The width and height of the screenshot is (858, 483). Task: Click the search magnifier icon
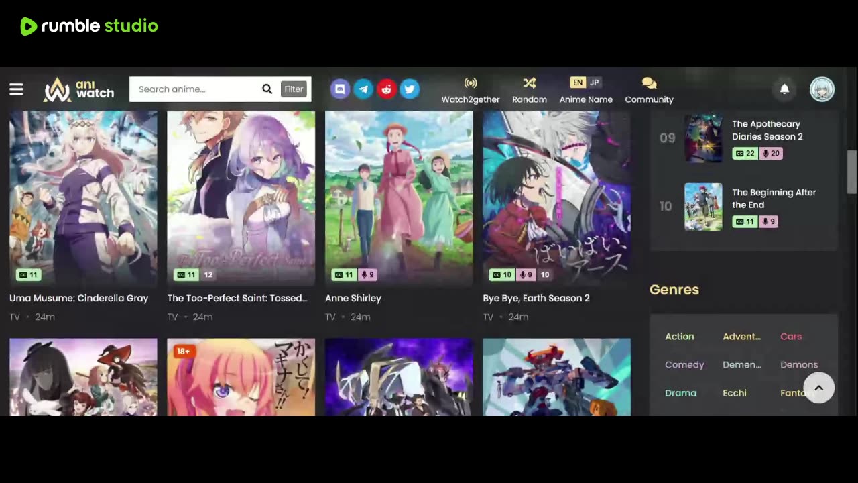pyautogui.click(x=267, y=89)
